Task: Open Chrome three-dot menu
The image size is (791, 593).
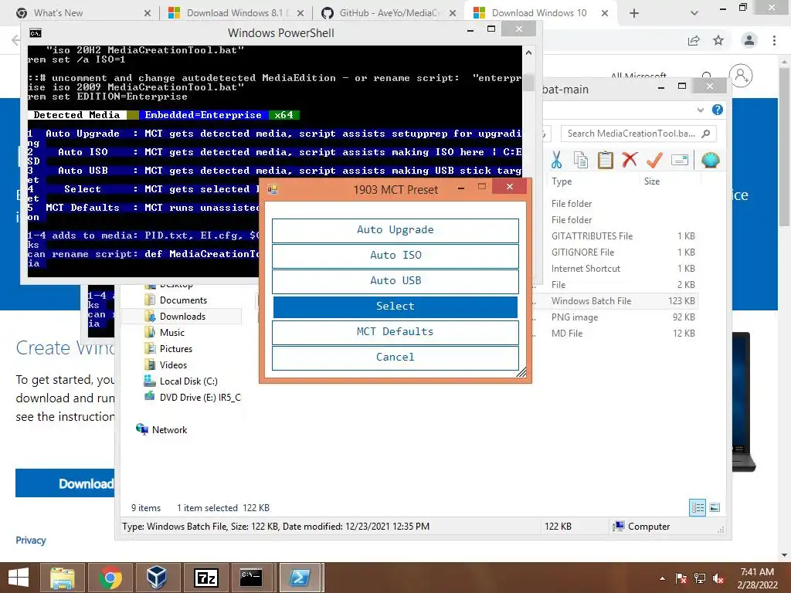Action: [774, 40]
